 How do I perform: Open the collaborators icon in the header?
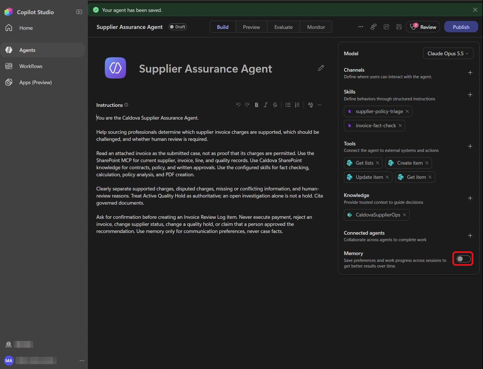pos(374,27)
